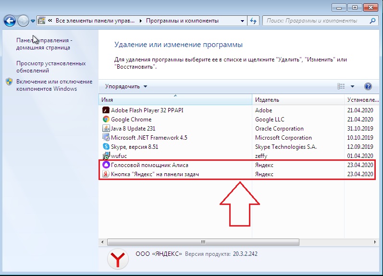Click publisher 'Oracle Corporation' cell
The width and height of the screenshot is (383, 276).
pyautogui.click(x=279, y=129)
